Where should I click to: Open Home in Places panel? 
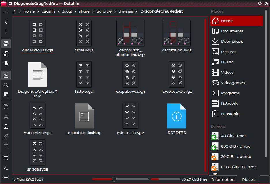coord(236,21)
